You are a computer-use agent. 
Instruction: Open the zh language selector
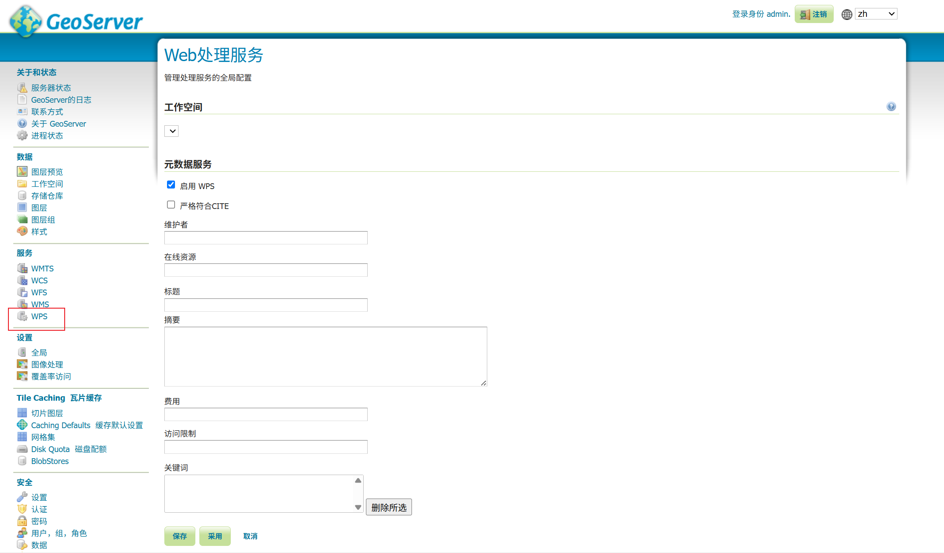coord(876,14)
